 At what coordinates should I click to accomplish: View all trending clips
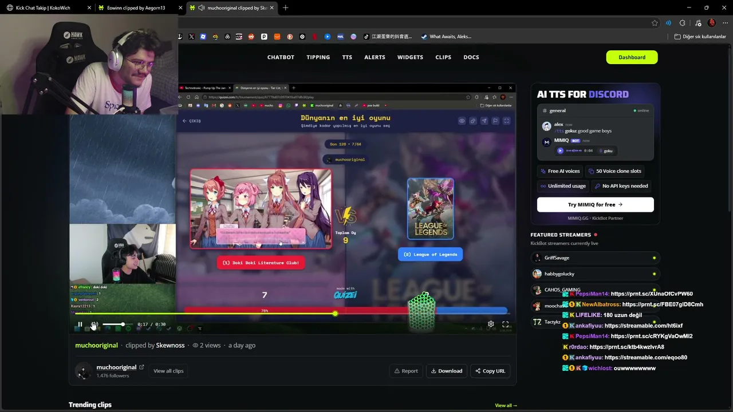click(x=506, y=405)
